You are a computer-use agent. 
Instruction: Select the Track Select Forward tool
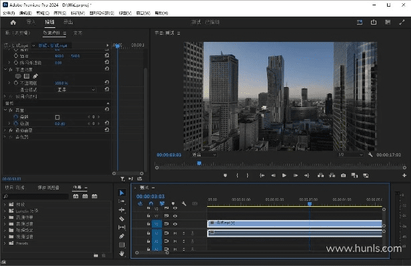pos(122,201)
